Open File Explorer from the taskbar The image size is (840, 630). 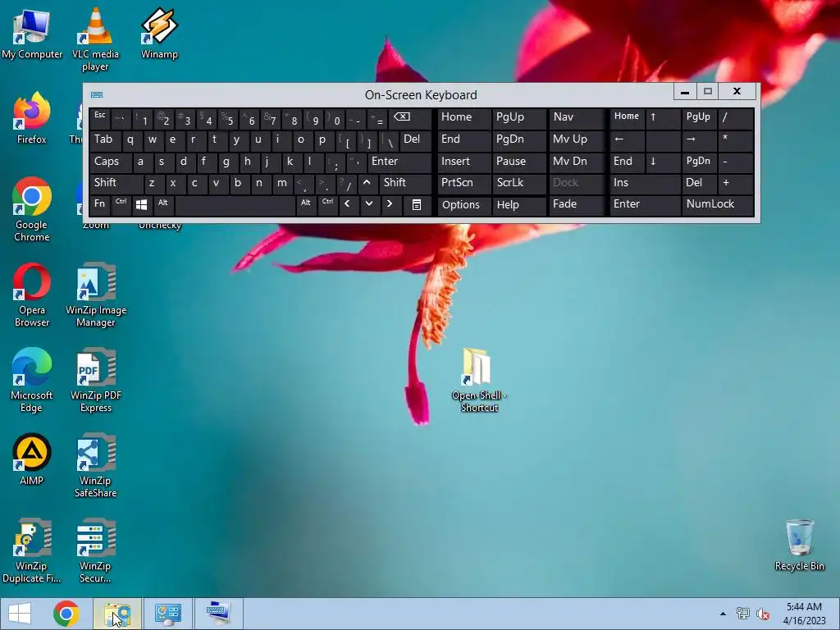(x=117, y=614)
